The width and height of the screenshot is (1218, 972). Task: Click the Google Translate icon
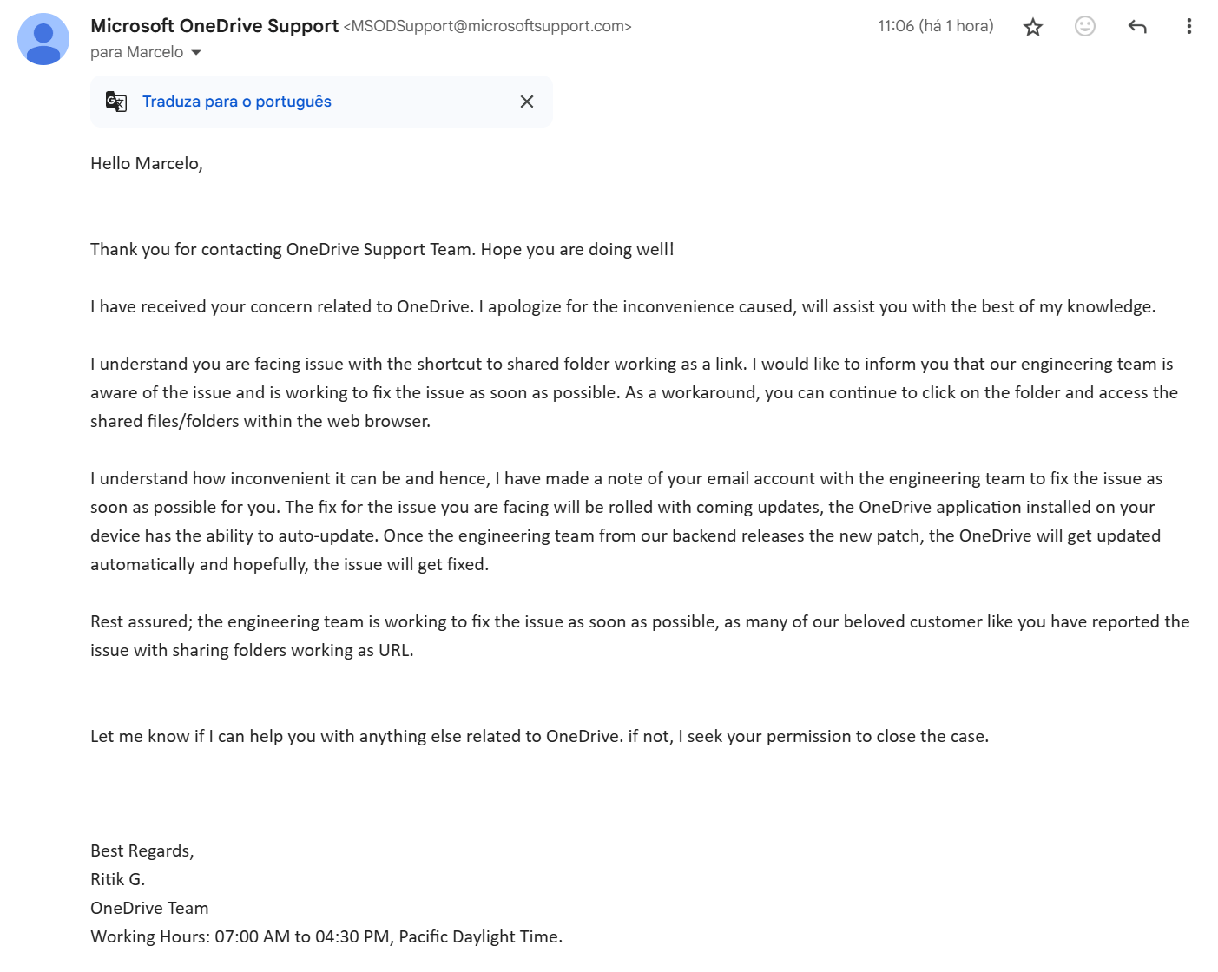pos(116,102)
